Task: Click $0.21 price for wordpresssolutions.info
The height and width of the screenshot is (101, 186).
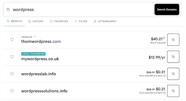Action: pos(161,89)
